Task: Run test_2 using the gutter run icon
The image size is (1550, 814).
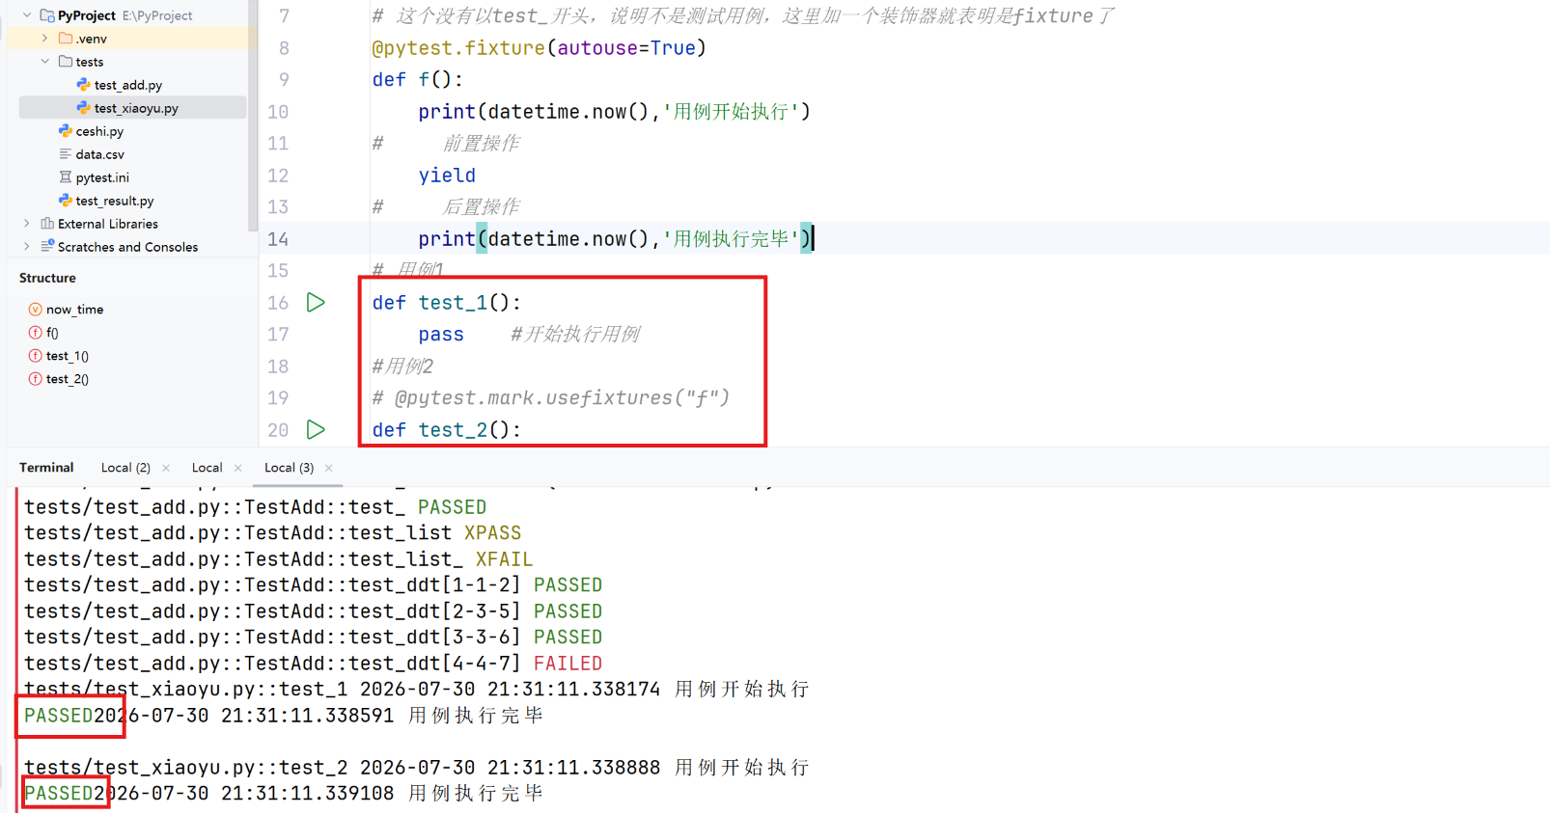Action: tap(316, 430)
